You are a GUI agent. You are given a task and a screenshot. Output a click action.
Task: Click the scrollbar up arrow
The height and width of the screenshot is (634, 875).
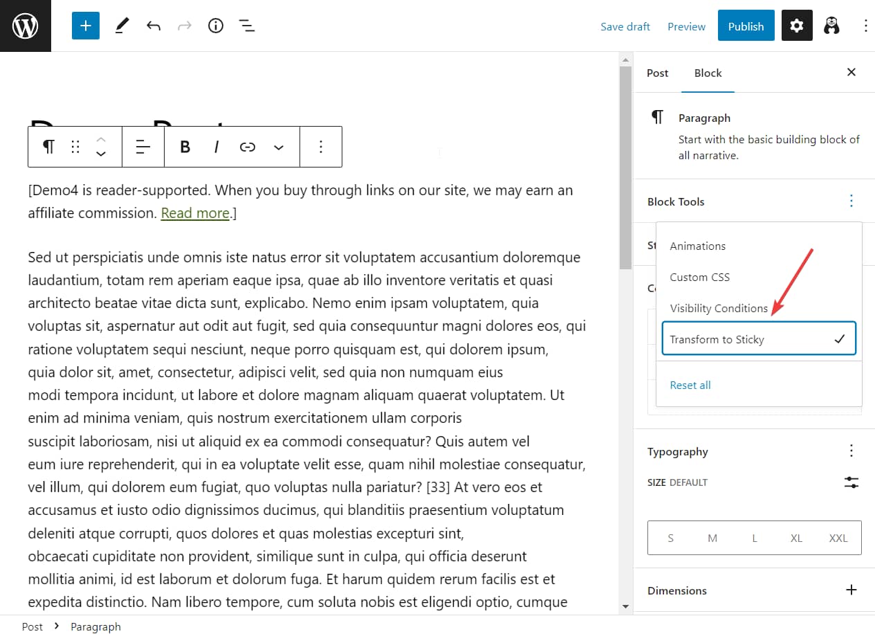[625, 60]
